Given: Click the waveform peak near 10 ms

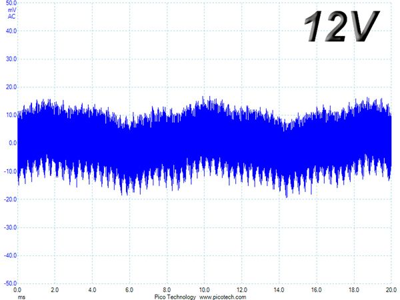Looking at the screenshot, I should (203, 98).
